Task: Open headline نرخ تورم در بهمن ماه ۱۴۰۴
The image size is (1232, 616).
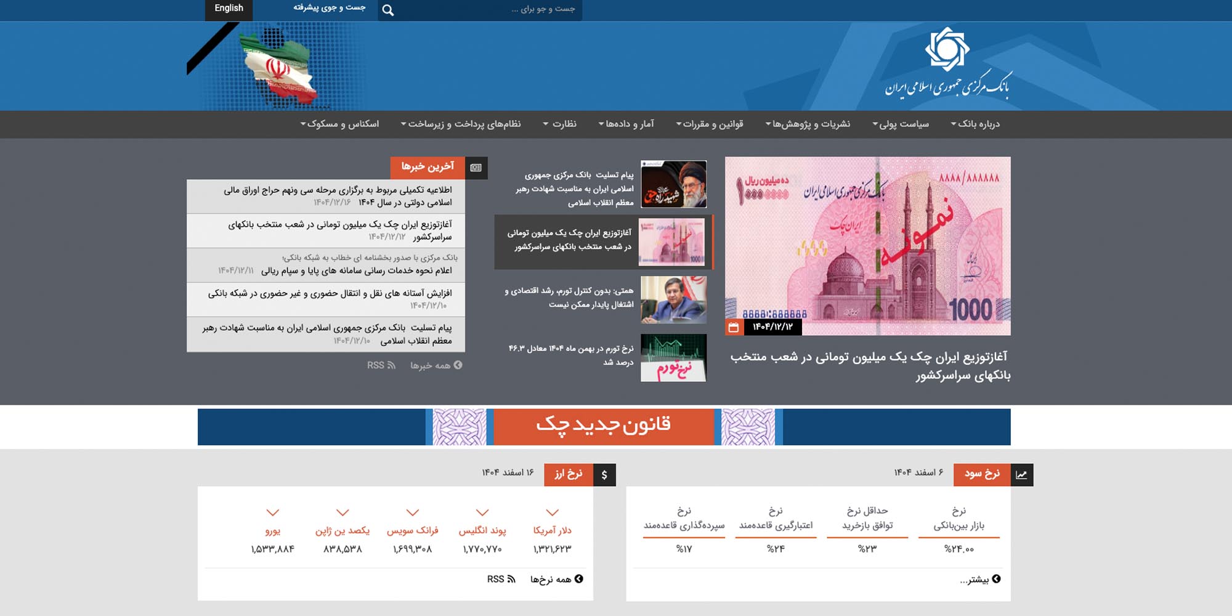Action: [x=570, y=355]
